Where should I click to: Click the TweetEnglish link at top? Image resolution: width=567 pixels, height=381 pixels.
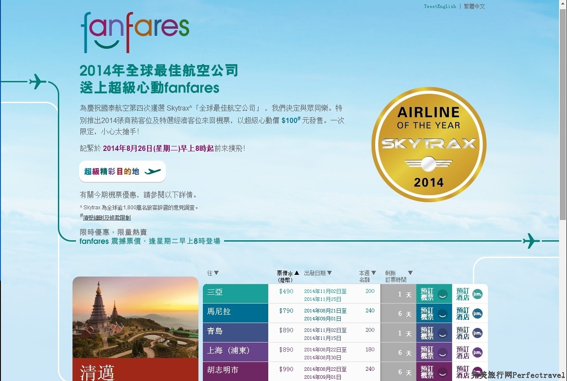[x=440, y=7]
